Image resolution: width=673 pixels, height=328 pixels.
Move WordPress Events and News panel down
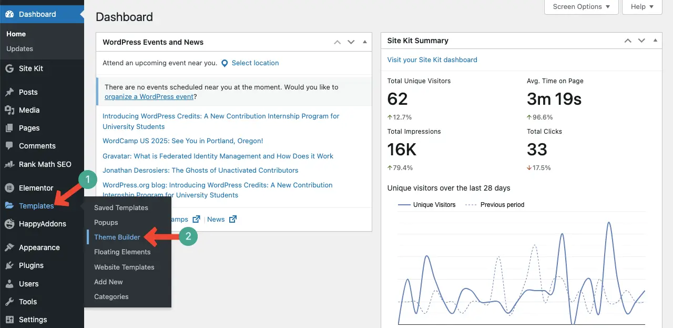point(351,42)
